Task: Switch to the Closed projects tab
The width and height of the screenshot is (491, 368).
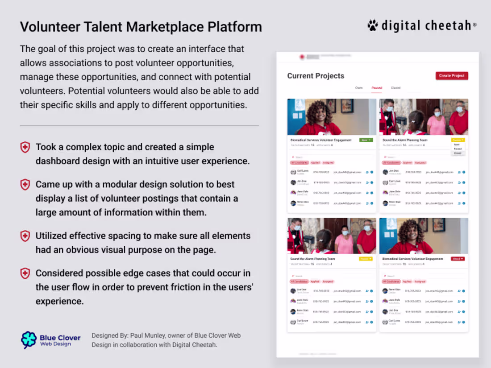Action: [x=395, y=88]
